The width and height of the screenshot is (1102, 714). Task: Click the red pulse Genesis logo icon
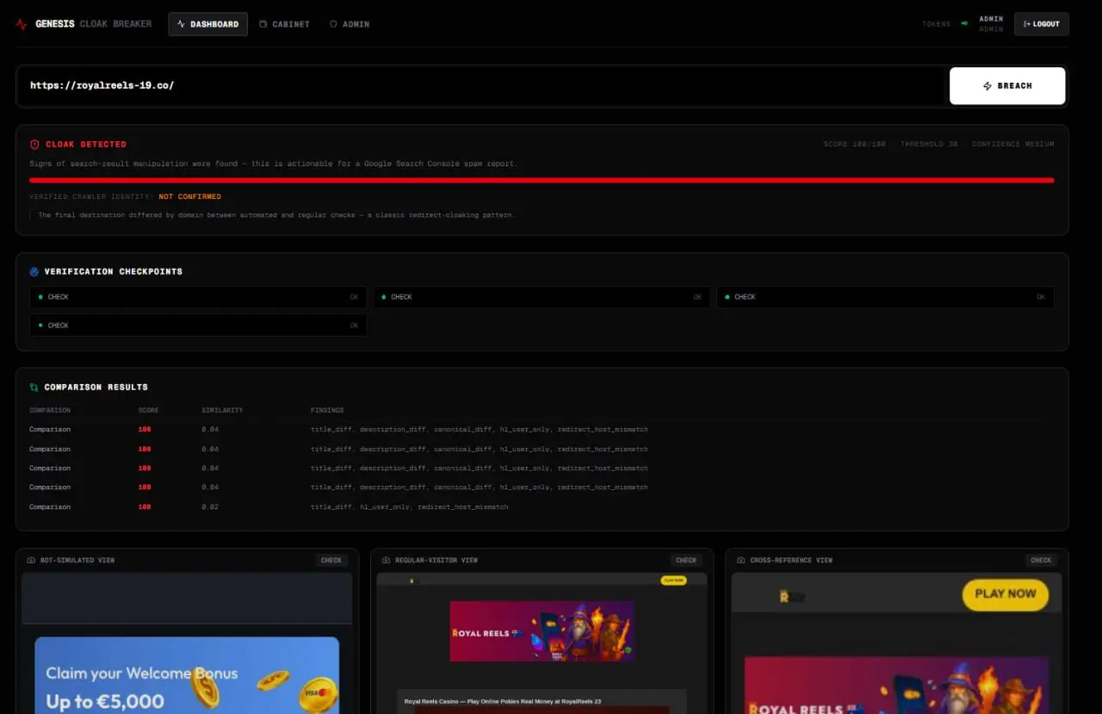(22, 24)
